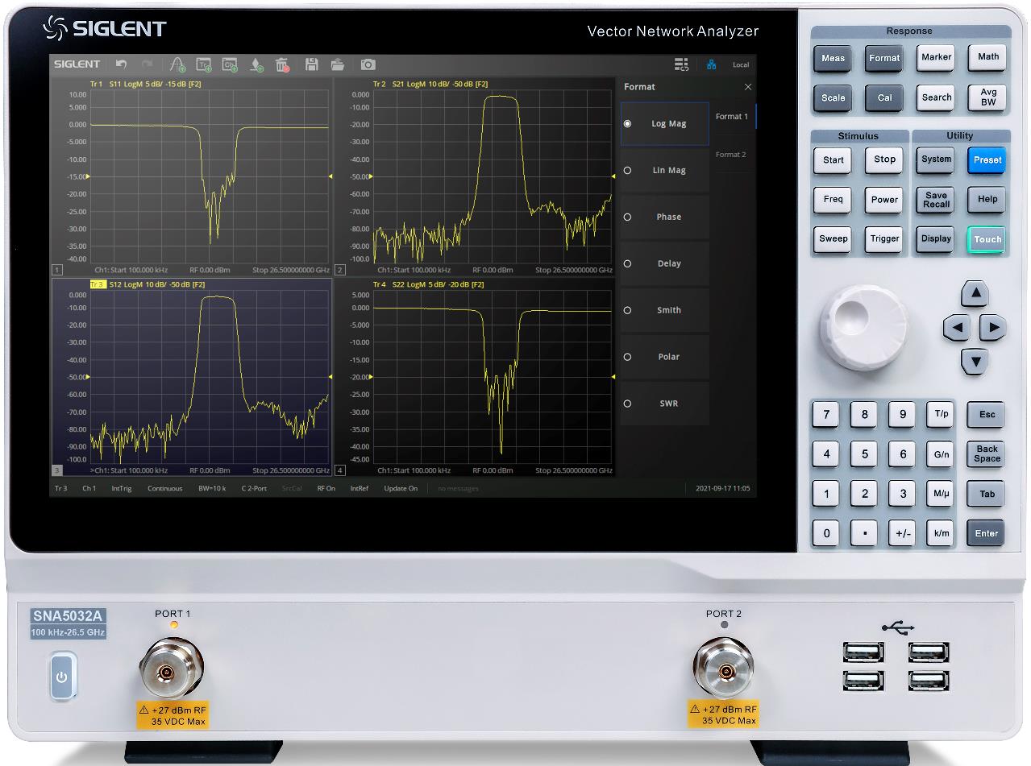Click the save floppy disk icon

pyautogui.click(x=312, y=64)
